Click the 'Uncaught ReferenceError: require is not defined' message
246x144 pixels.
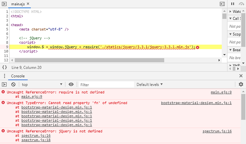point(55,92)
